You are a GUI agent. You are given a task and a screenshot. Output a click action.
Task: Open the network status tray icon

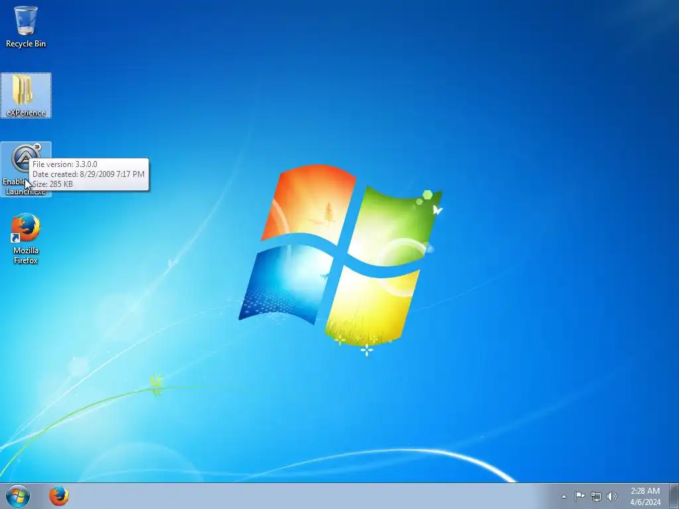coord(596,496)
